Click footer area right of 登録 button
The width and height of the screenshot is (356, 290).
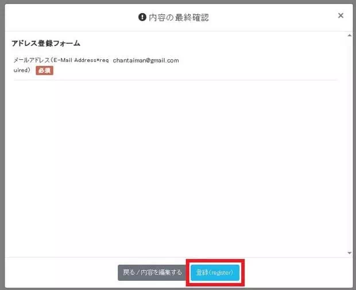point(299,272)
